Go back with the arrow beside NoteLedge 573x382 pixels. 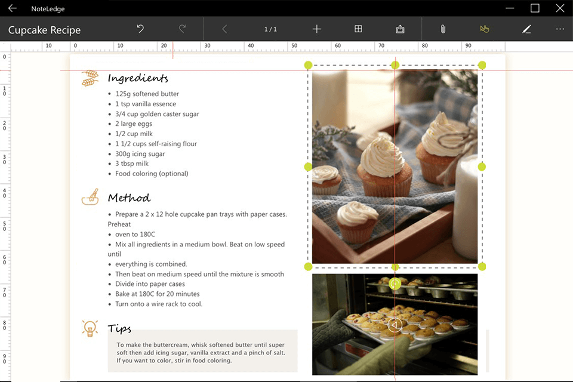click(x=13, y=8)
